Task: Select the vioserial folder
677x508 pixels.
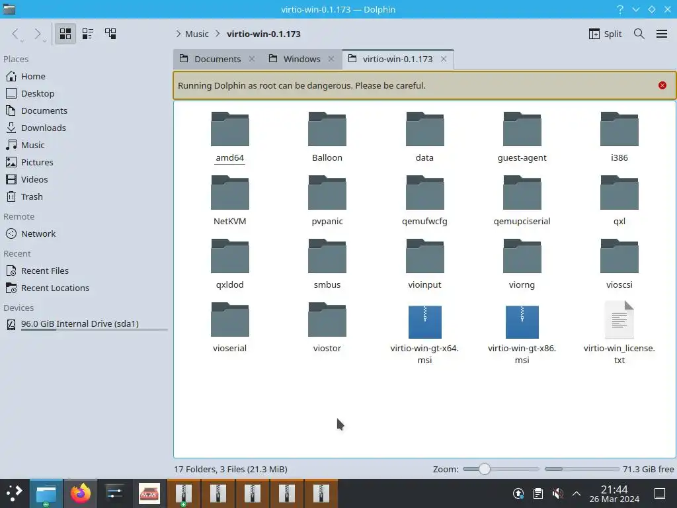Action: coord(229,328)
